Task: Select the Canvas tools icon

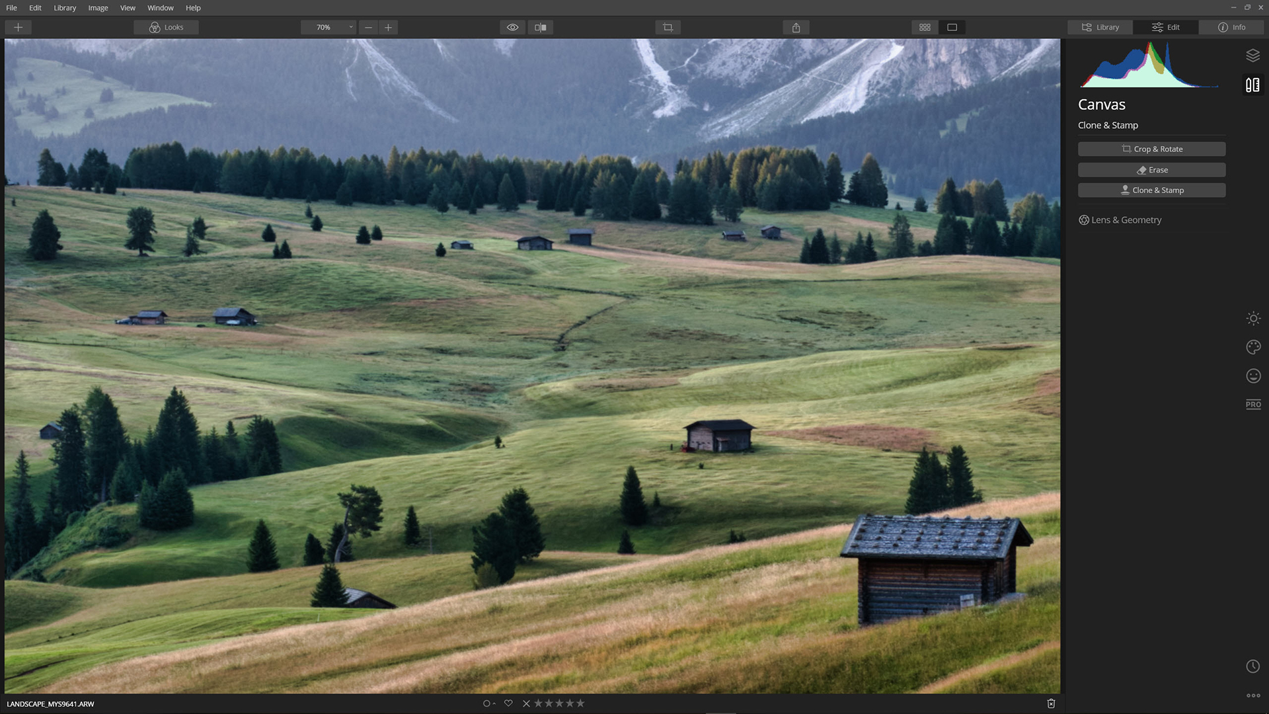Action: point(1253,85)
